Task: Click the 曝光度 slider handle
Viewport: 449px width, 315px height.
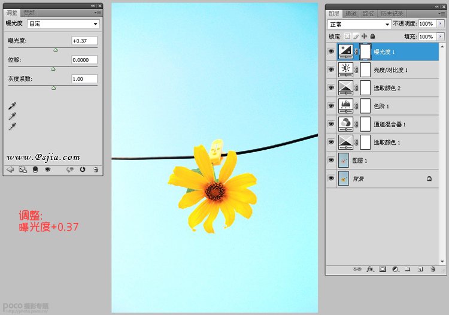Action: point(56,50)
